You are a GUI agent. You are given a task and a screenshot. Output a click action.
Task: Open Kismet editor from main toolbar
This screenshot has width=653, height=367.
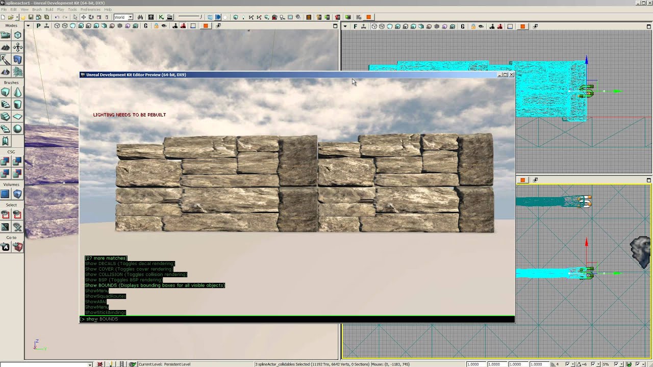tap(161, 17)
